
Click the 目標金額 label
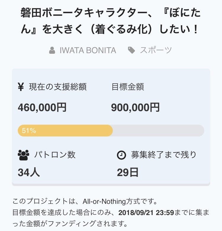point(128,87)
